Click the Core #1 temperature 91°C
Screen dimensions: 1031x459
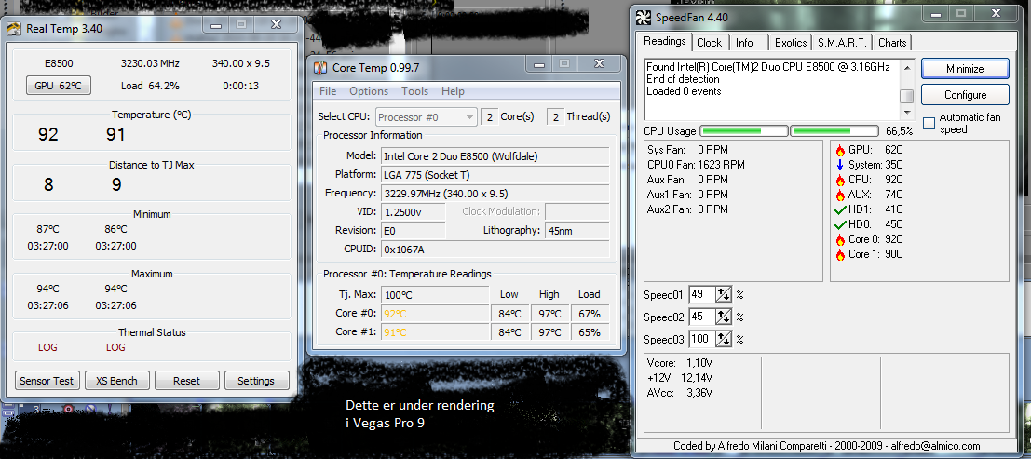click(435, 332)
